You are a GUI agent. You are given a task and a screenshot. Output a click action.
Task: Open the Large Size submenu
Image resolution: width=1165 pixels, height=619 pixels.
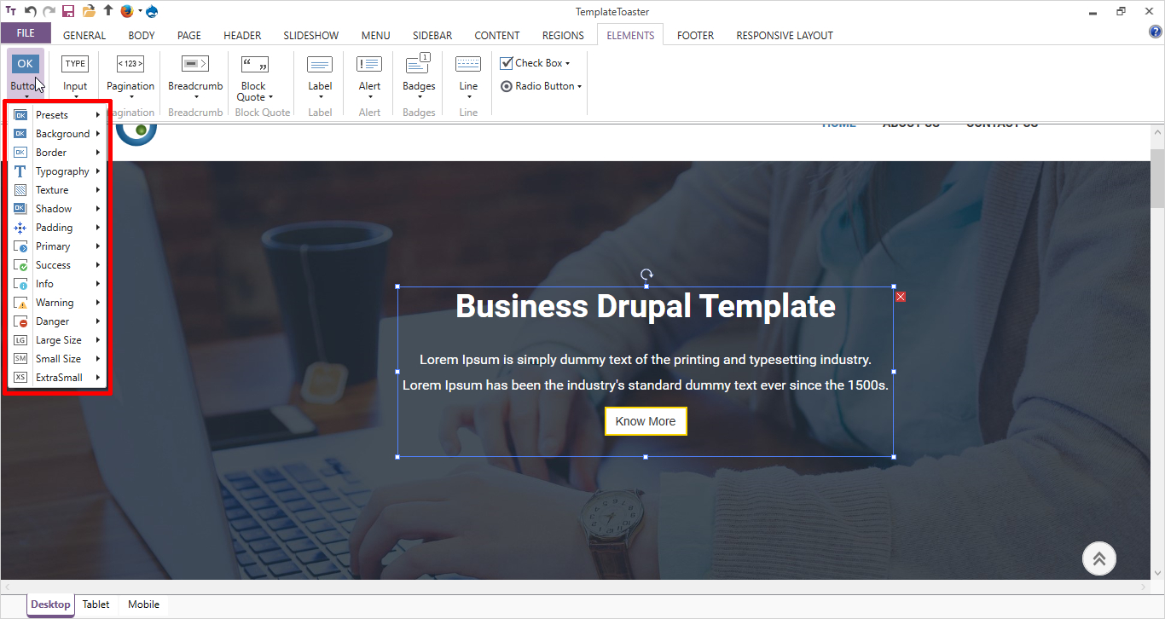[58, 340]
